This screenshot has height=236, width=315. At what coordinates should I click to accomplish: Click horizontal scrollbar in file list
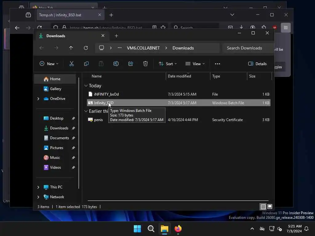178,200
